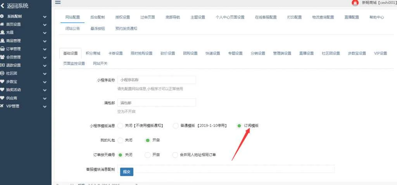This screenshot has width=397, height=185.
Task: Expand the 抽奖活动 sidebar chevron
Action: 45,90
